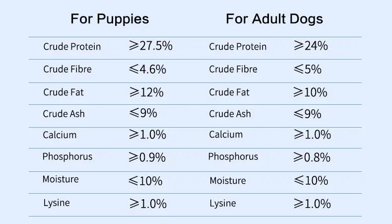Click the ≥0.8% adult phosphorus value
This screenshot has width=392, height=224.
pyautogui.click(x=312, y=157)
